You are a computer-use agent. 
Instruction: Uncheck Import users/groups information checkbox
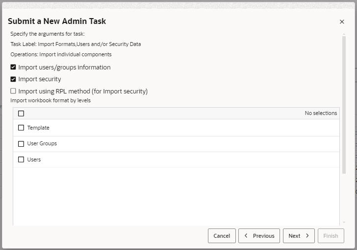point(13,68)
